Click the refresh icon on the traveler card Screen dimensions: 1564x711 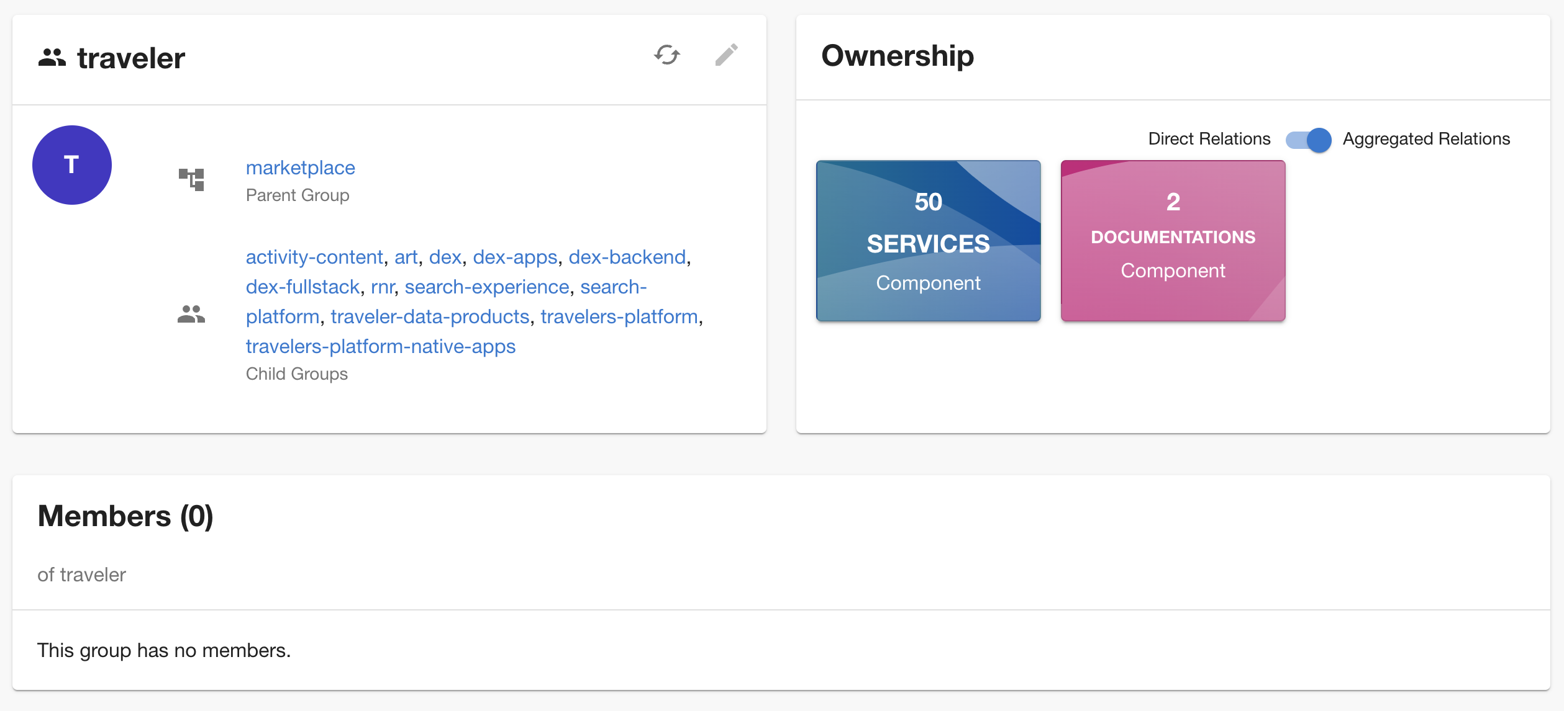point(666,55)
